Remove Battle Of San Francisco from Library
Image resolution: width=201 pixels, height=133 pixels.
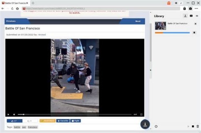[195, 24]
